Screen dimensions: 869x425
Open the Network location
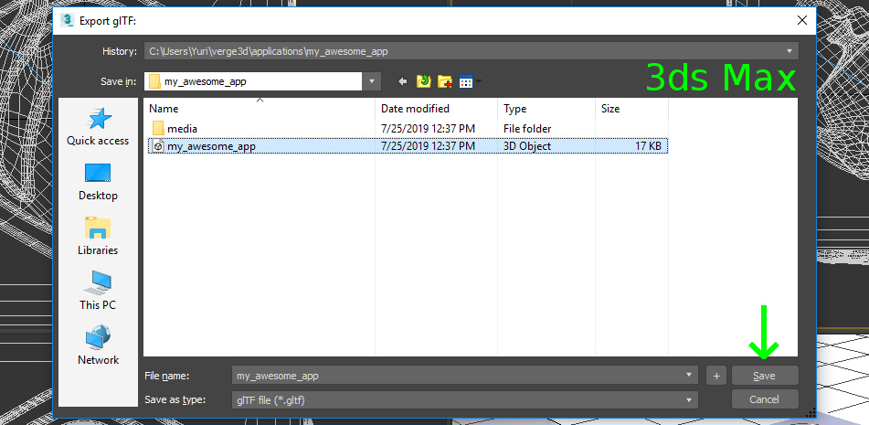click(98, 345)
